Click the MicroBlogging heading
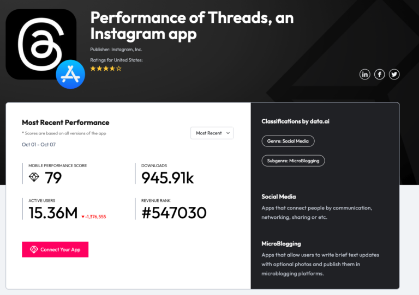The width and height of the screenshot is (419, 295). click(x=281, y=243)
